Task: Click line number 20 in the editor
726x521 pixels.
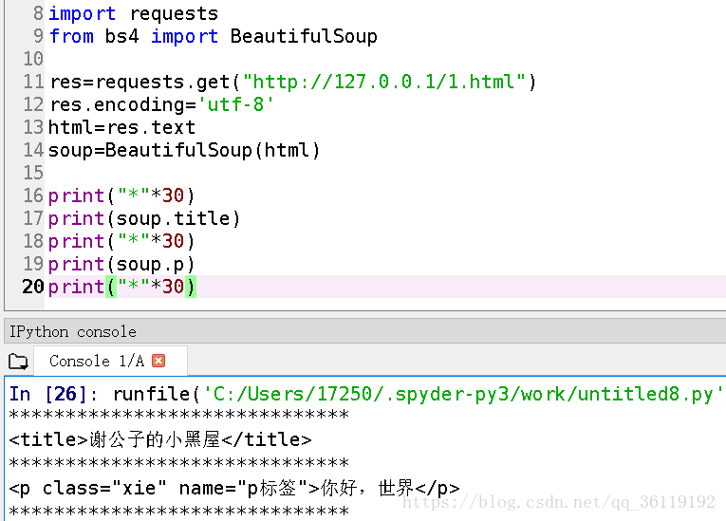Action: (33, 287)
